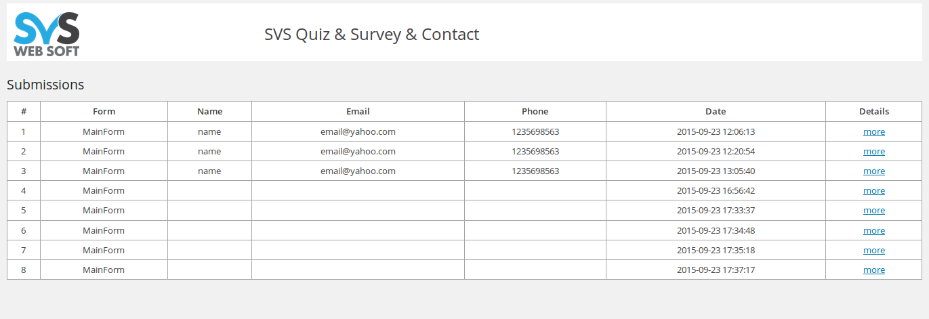Click the Date column header

pyautogui.click(x=716, y=112)
